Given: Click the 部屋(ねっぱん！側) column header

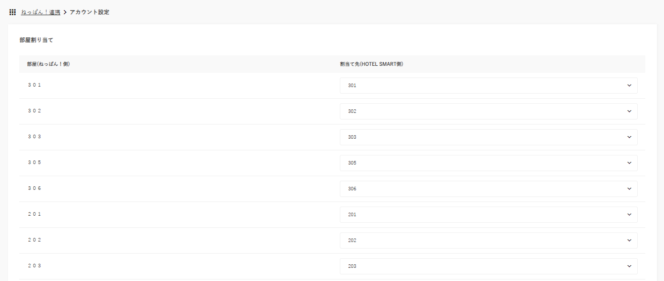Looking at the screenshot, I should point(48,64).
